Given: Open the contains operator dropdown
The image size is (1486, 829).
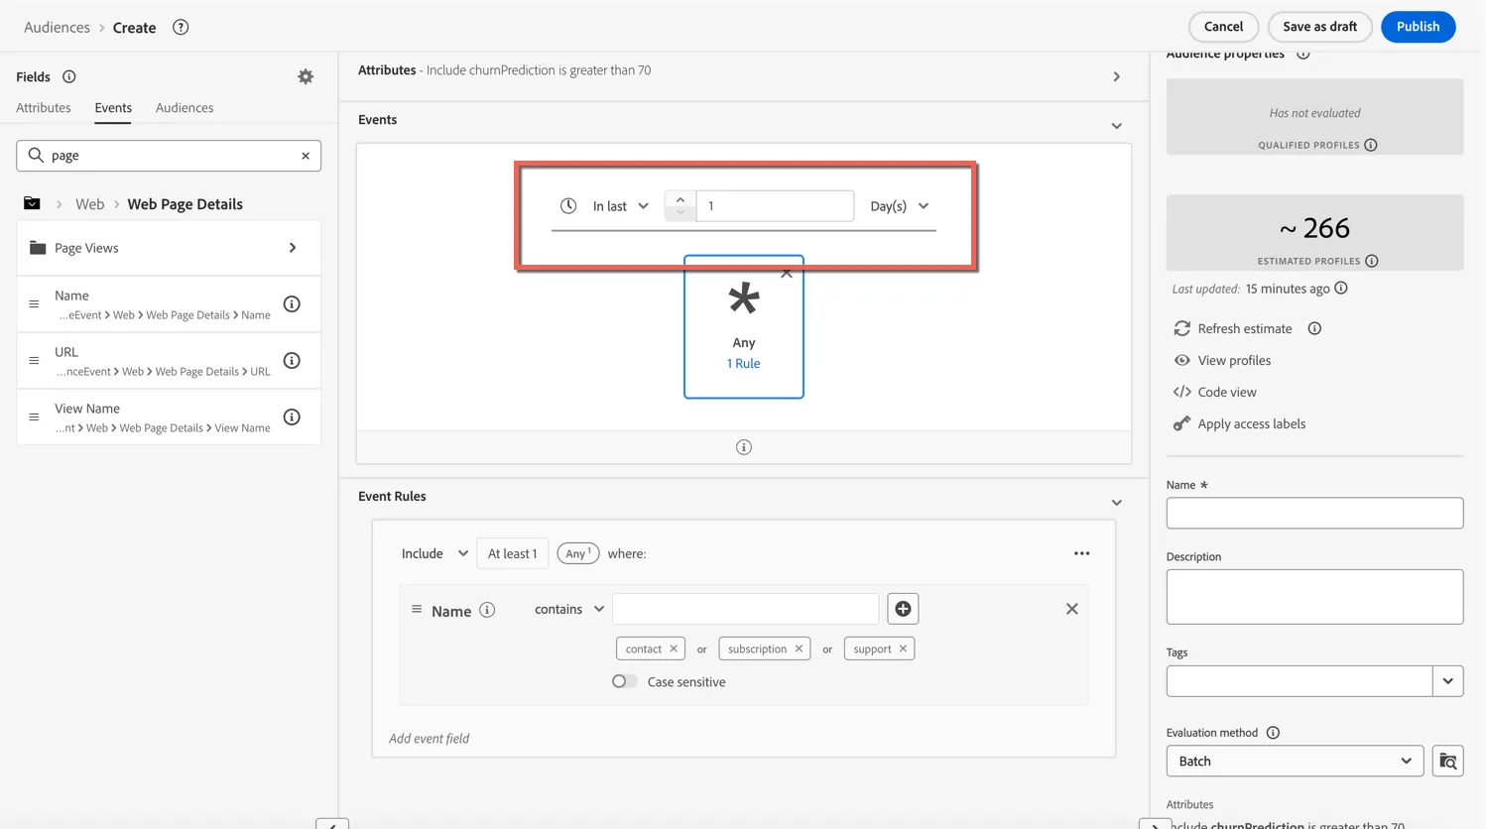Looking at the screenshot, I should pos(569,609).
